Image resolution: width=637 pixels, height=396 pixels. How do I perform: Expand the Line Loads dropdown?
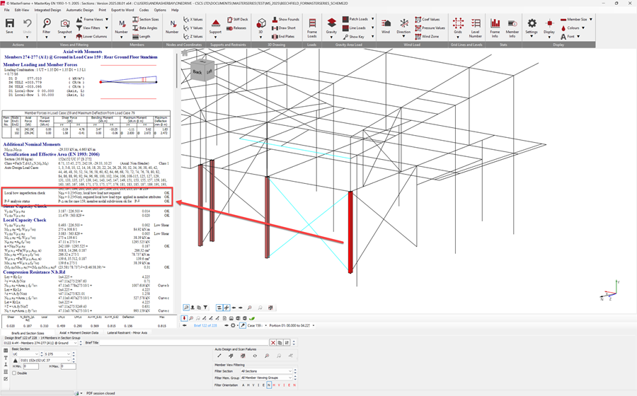point(373,28)
